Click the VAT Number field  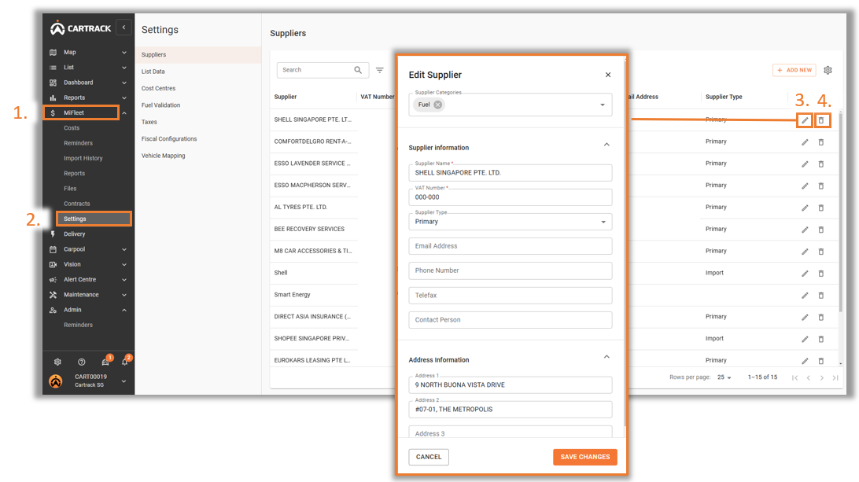[x=510, y=197]
